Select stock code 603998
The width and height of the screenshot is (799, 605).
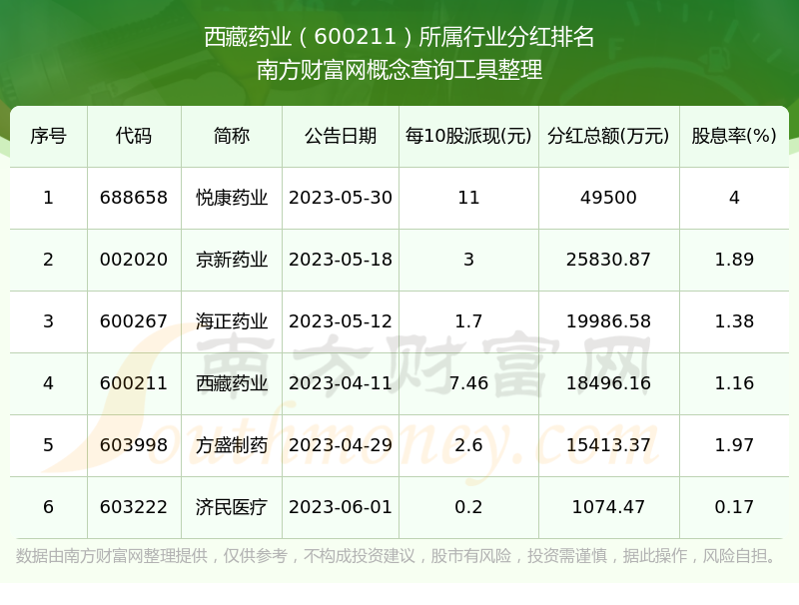[134, 445]
